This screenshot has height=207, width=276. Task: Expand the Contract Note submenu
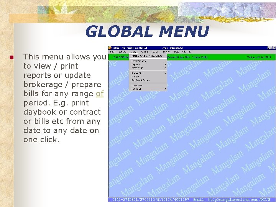pos(148,68)
